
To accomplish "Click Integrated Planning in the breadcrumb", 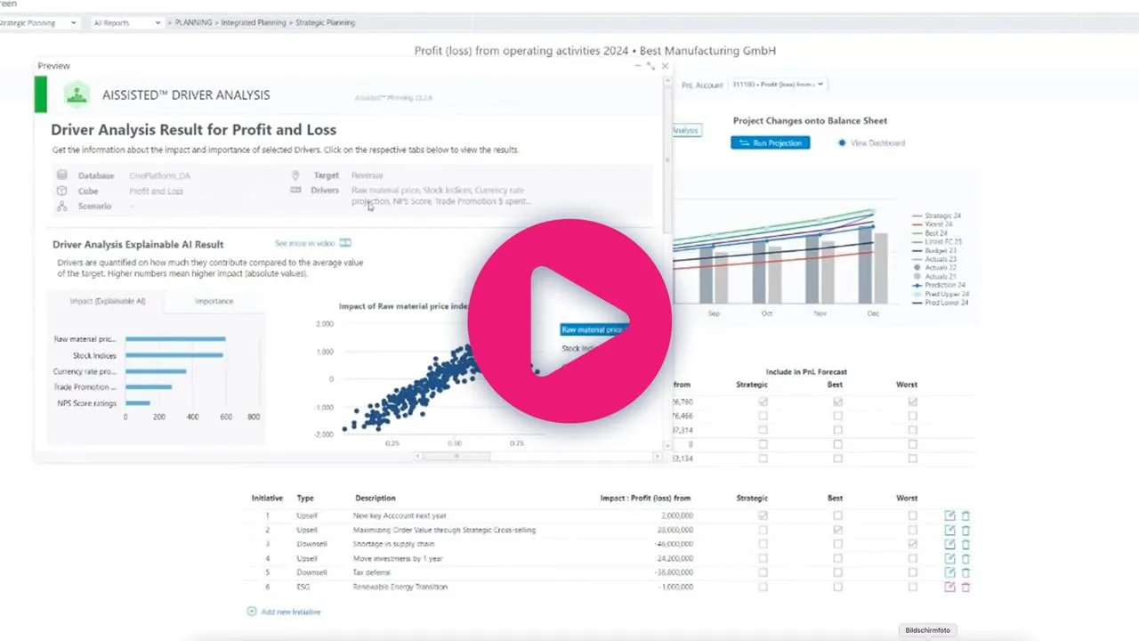I will tap(254, 22).
